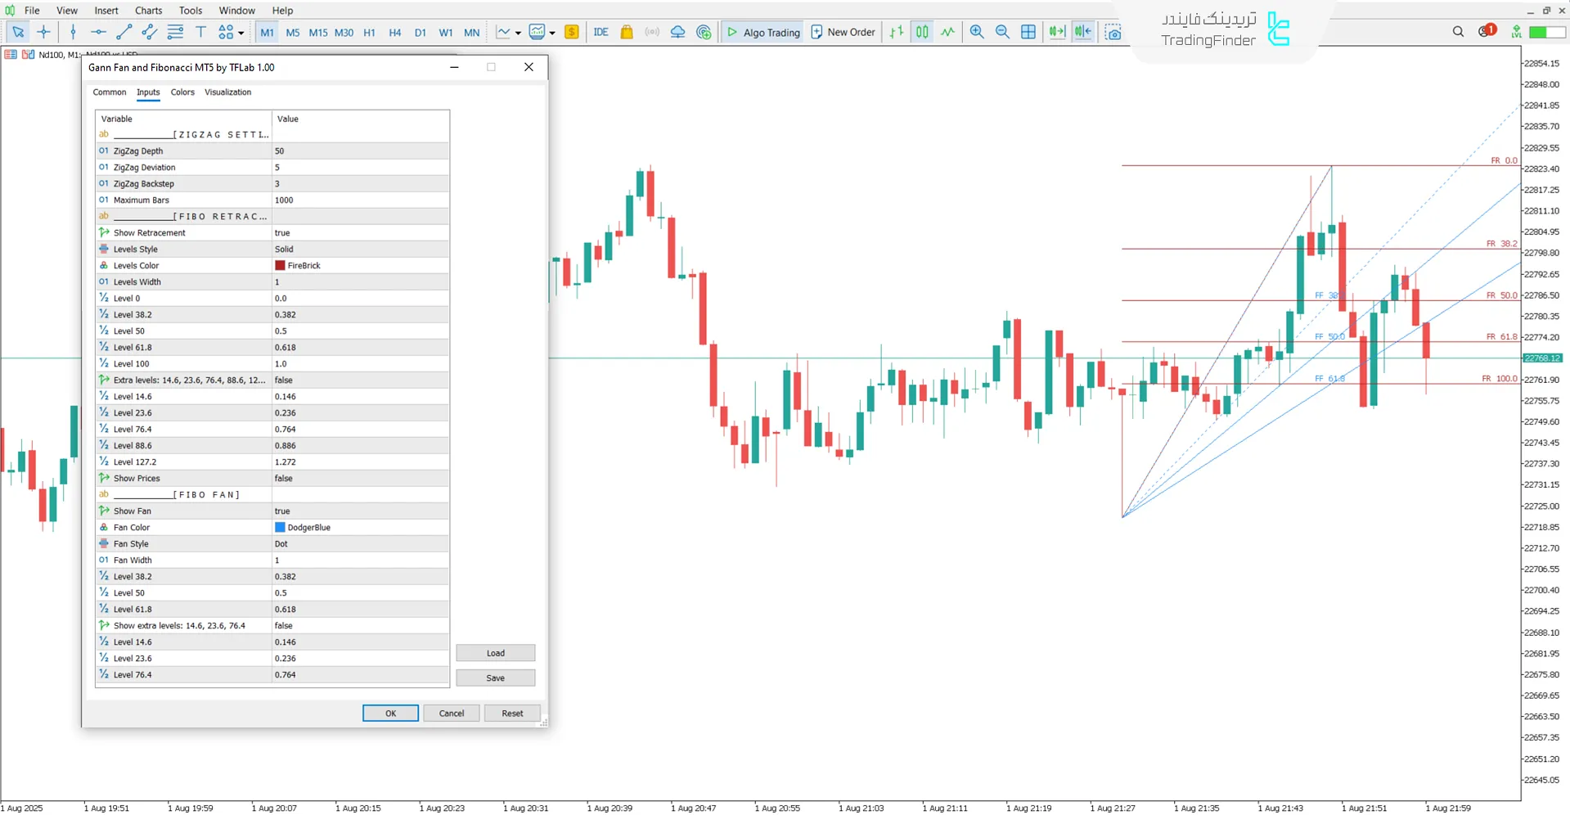Toggle Algo Trading on
The width and height of the screenshot is (1570, 815).
(x=762, y=32)
